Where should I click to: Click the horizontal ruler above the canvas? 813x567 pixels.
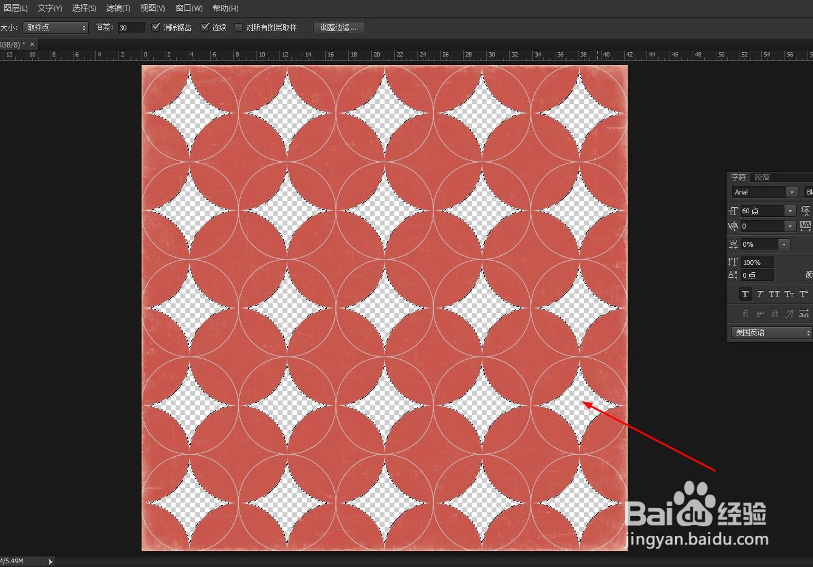click(x=406, y=55)
